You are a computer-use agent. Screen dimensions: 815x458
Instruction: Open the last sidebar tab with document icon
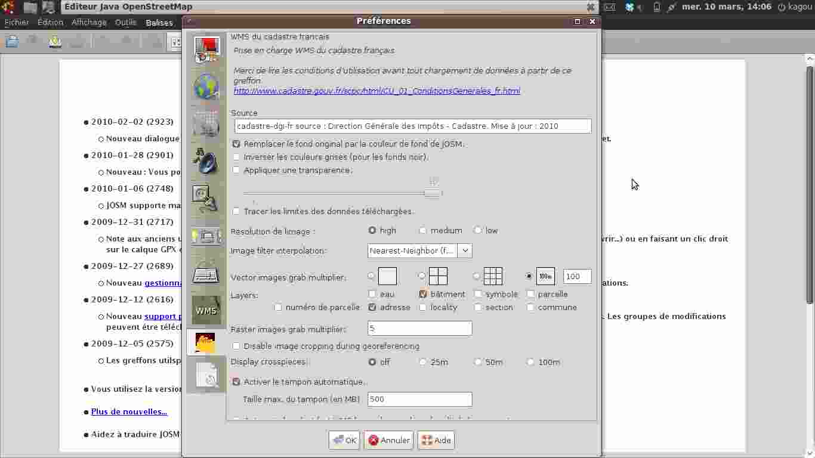coord(206,375)
